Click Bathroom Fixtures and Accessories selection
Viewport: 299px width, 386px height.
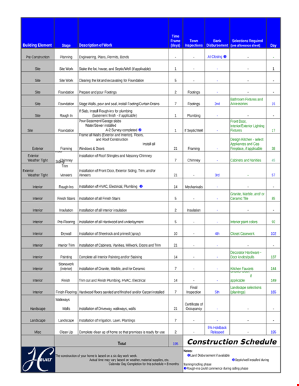coord(247,102)
